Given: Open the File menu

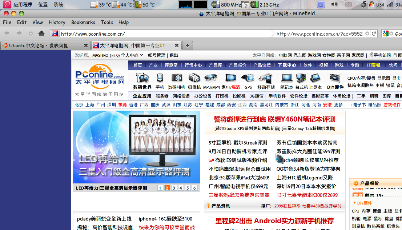Looking at the screenshot, I should coord(7,22).
